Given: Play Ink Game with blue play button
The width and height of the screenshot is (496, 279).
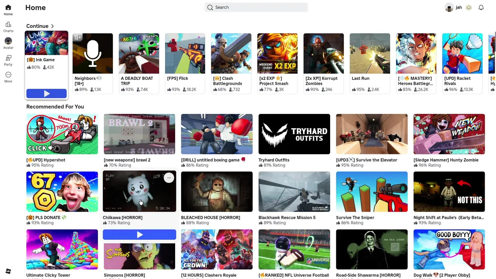Looking at the screenshot, I should (x=46, y=93).
